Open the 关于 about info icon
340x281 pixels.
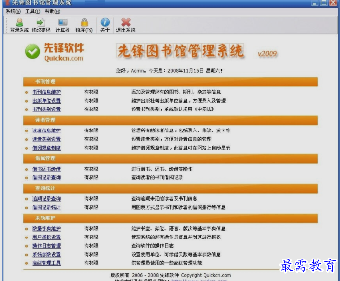pyautogui.click(x=105, y=25)
